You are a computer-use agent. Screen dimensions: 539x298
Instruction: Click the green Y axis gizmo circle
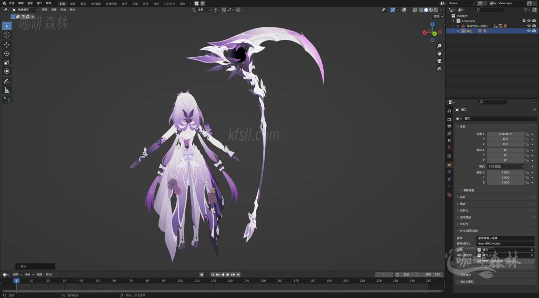tap(434, 33)
